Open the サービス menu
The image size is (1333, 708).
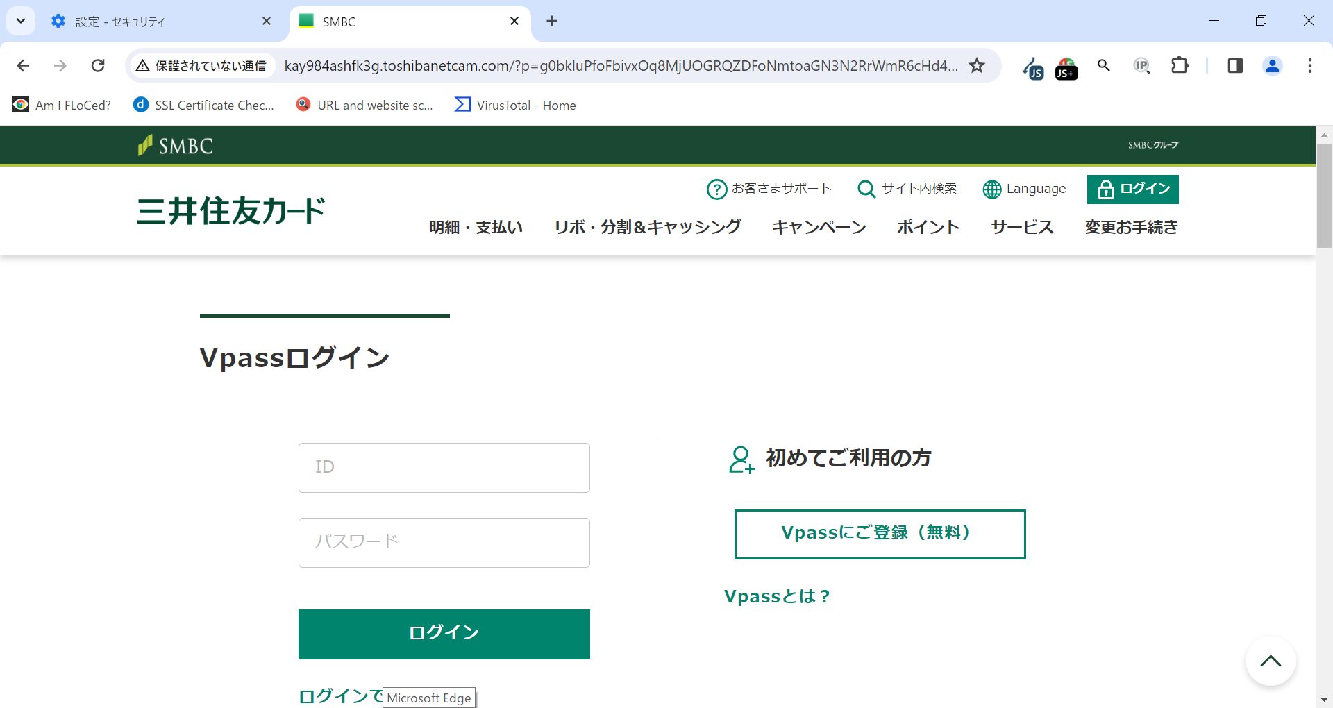point(1022,227)
